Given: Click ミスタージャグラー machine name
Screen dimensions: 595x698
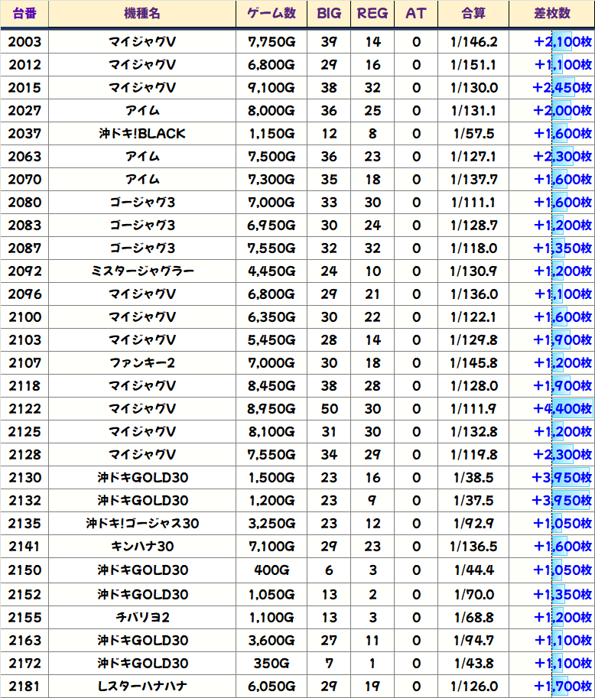Looking at the screenshot, I should (142, 271).
